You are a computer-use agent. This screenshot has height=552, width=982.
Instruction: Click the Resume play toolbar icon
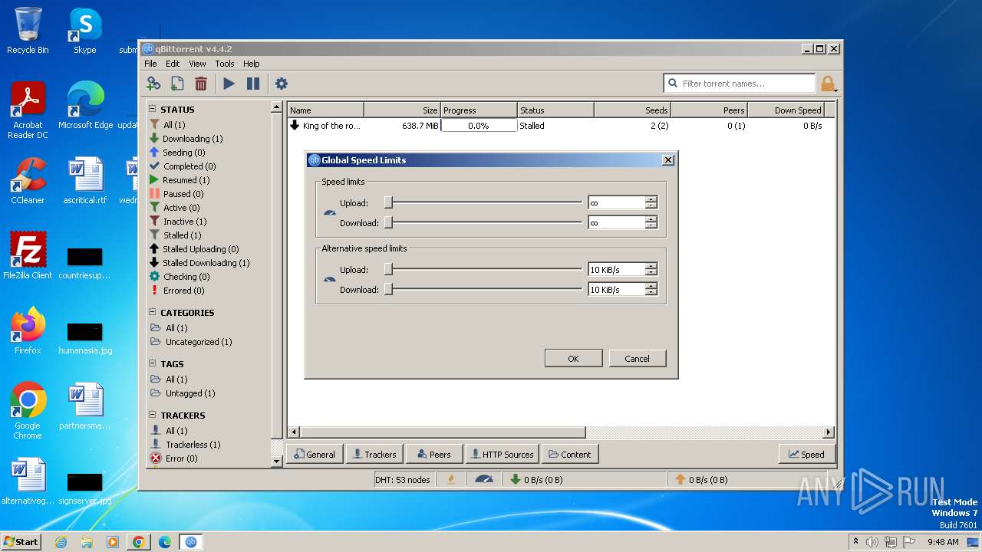(x=229, y=84)
